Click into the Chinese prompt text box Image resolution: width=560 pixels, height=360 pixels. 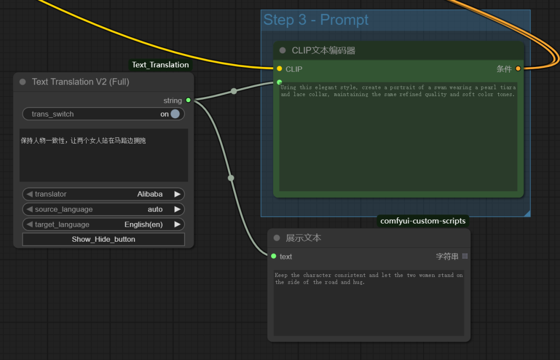(104, 155)
